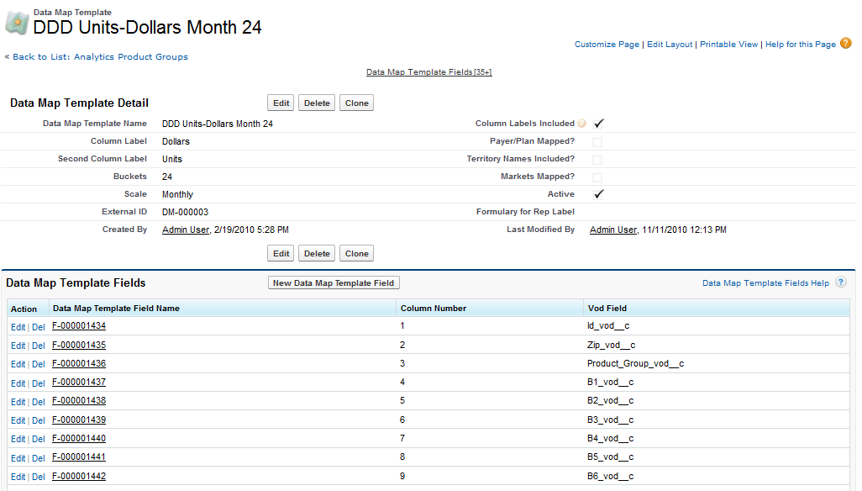The image size is (862, 491).
Task: Toggle the Column Labels Included checkbox
Action: tap(598, 124)
